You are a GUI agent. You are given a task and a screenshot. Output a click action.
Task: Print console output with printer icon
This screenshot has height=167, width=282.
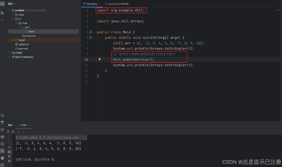tap(10, 156)
